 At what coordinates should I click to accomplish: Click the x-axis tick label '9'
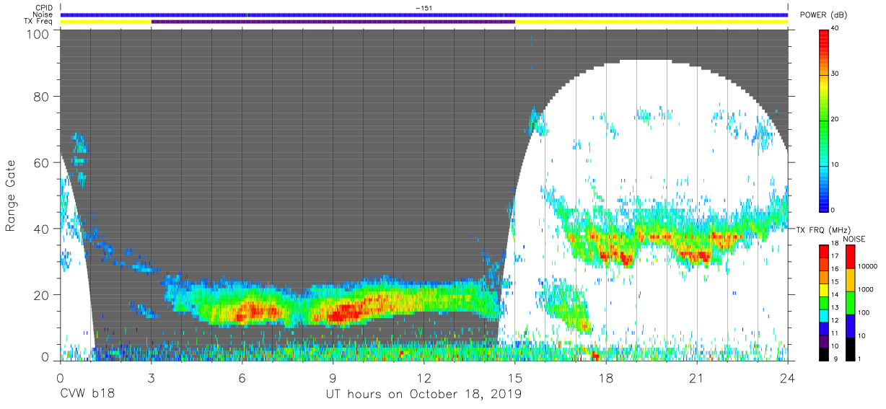333,377
